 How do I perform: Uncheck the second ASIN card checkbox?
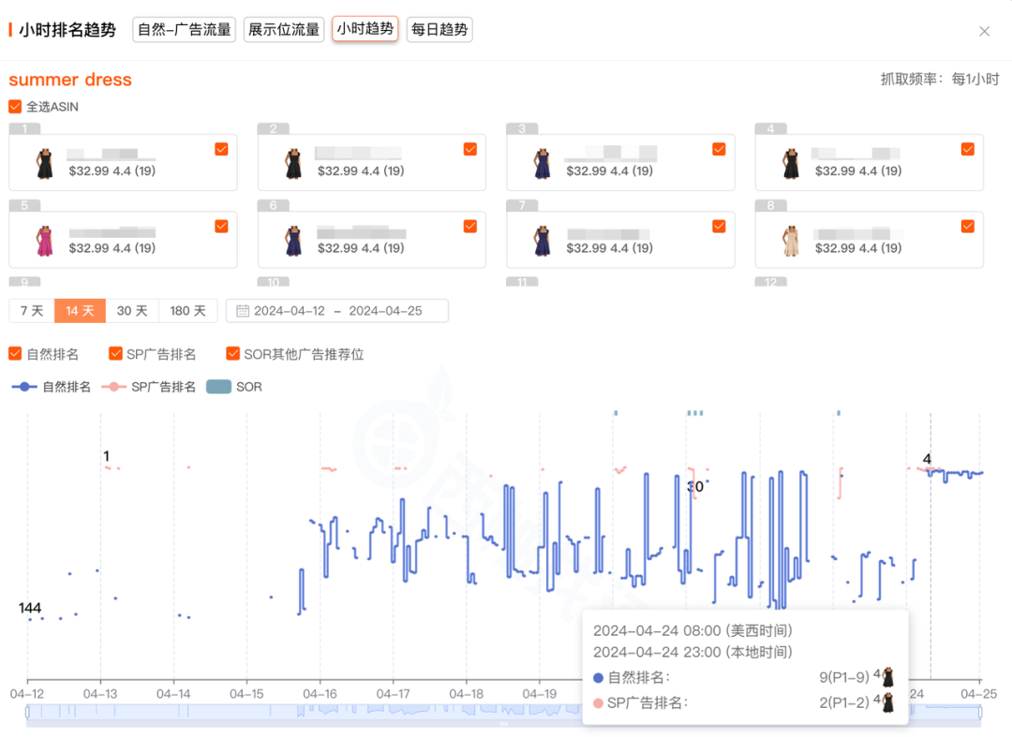coord(469,149)
